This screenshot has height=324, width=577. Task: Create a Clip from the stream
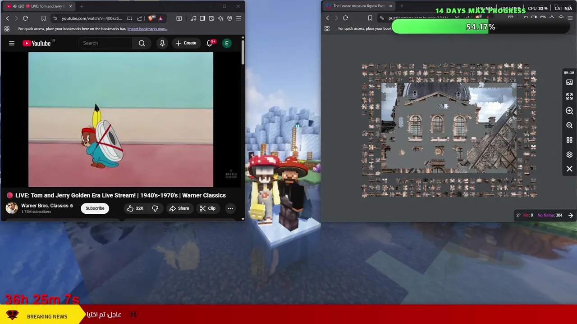pyautogui.click(x=207, y=208)
